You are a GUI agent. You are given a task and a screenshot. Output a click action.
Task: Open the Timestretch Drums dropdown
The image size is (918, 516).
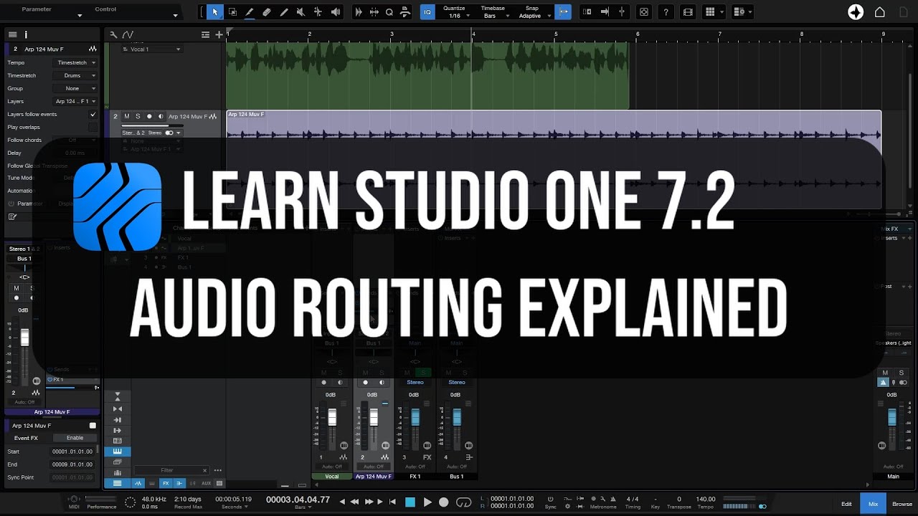(76, 75)
